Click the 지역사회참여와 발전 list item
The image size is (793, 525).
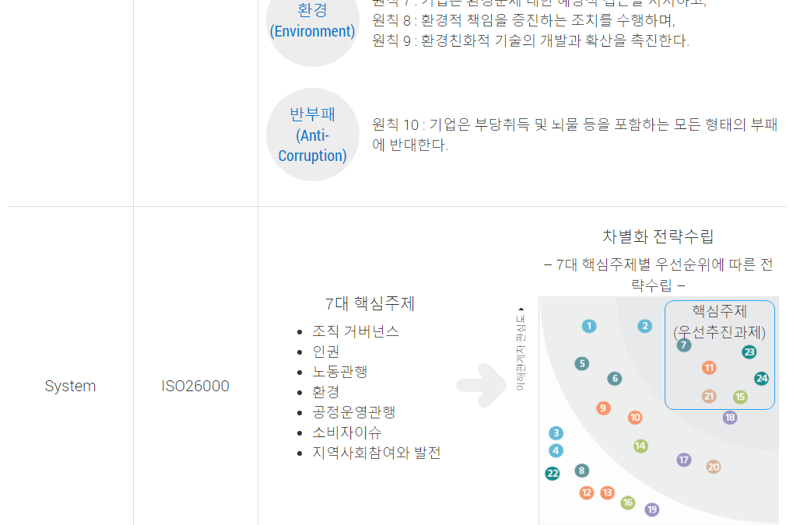[x=377, y=452]
